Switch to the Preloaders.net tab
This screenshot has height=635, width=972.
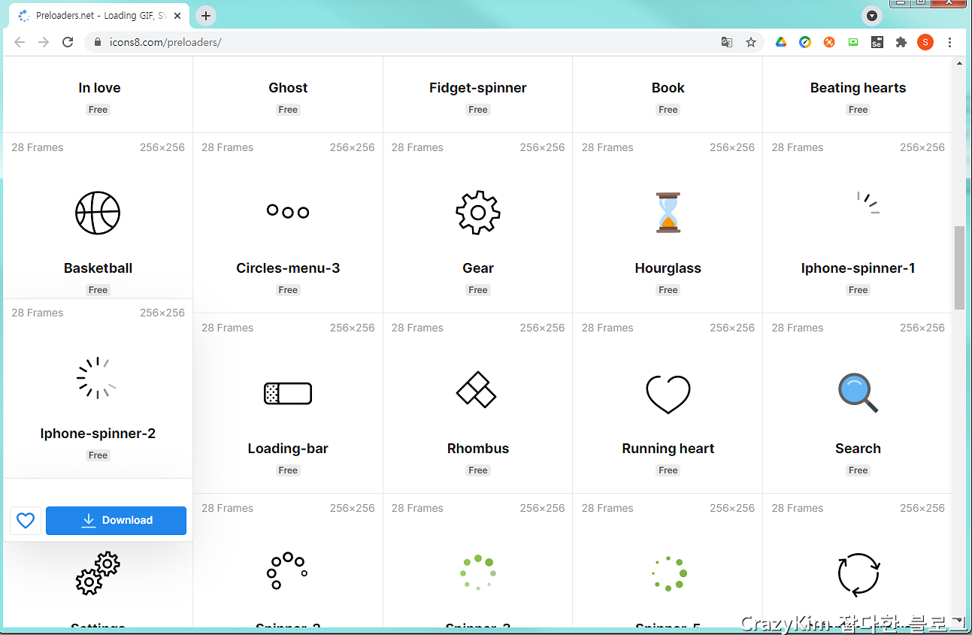pos(98,16)
